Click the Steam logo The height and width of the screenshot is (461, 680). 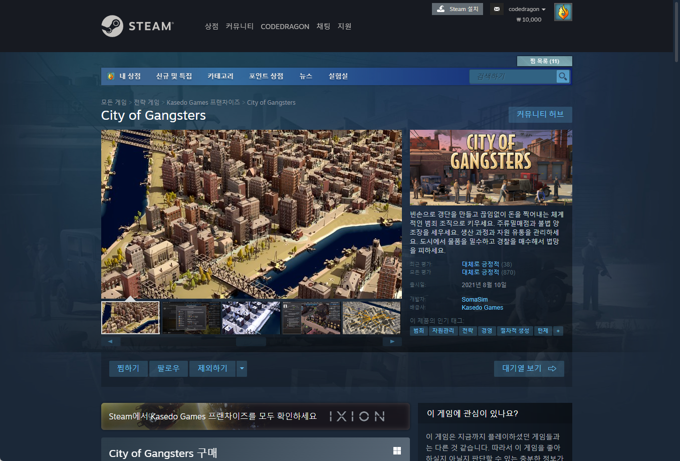pyautogui.click(x=137, y=26)
